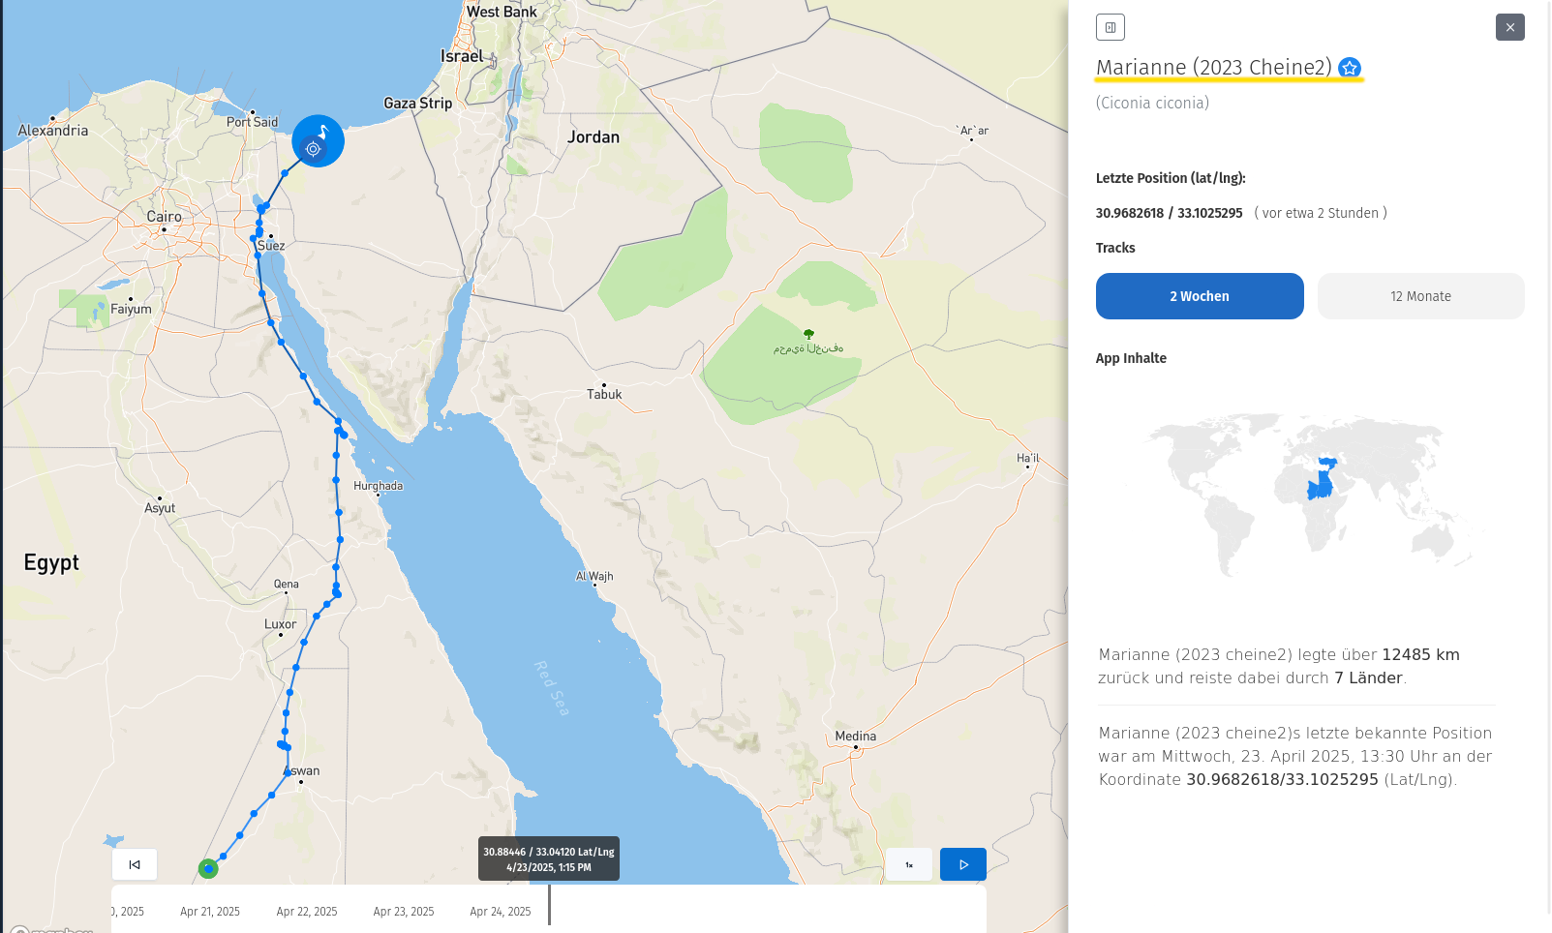Viewport: 1552px width, 933px height.
Task: Select Apr 23, 2025 on the timeline
Action: 404,912
